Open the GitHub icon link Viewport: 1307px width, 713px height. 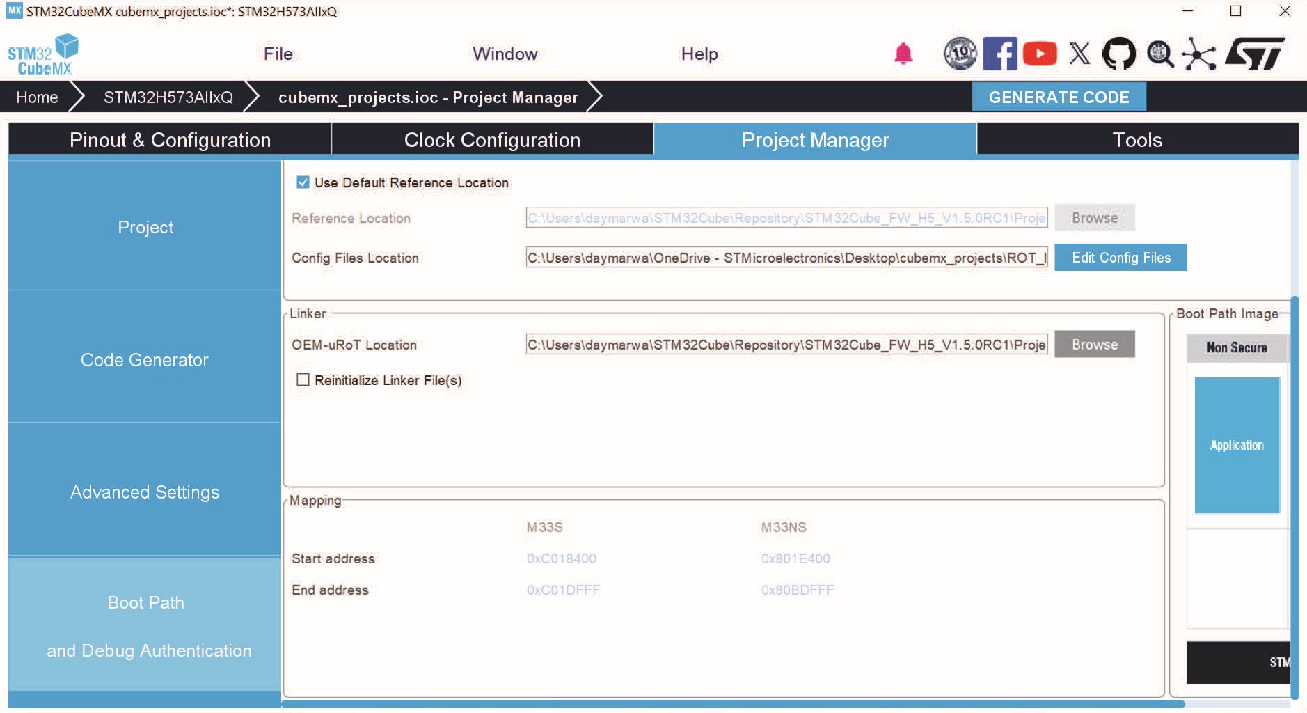pos(1119,54)
